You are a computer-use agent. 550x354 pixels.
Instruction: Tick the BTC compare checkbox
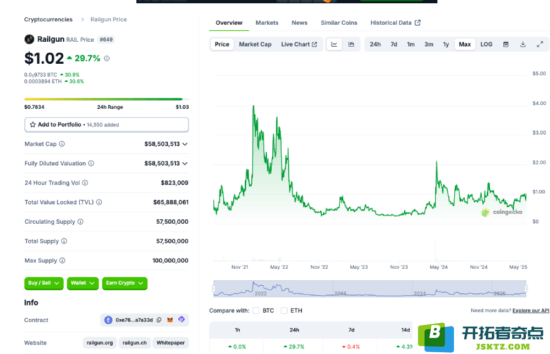(x=256, y=311)
